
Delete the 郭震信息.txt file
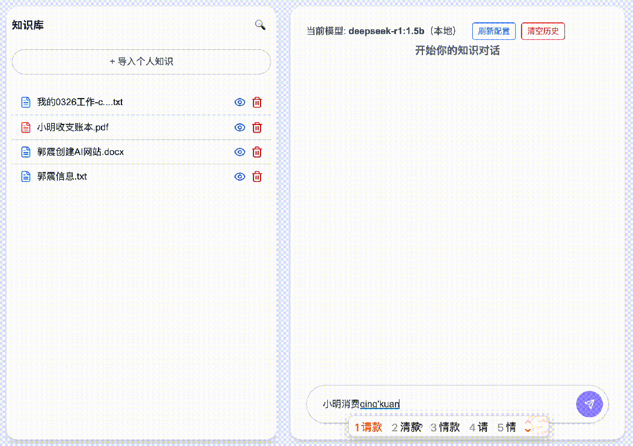pos(257,177)
